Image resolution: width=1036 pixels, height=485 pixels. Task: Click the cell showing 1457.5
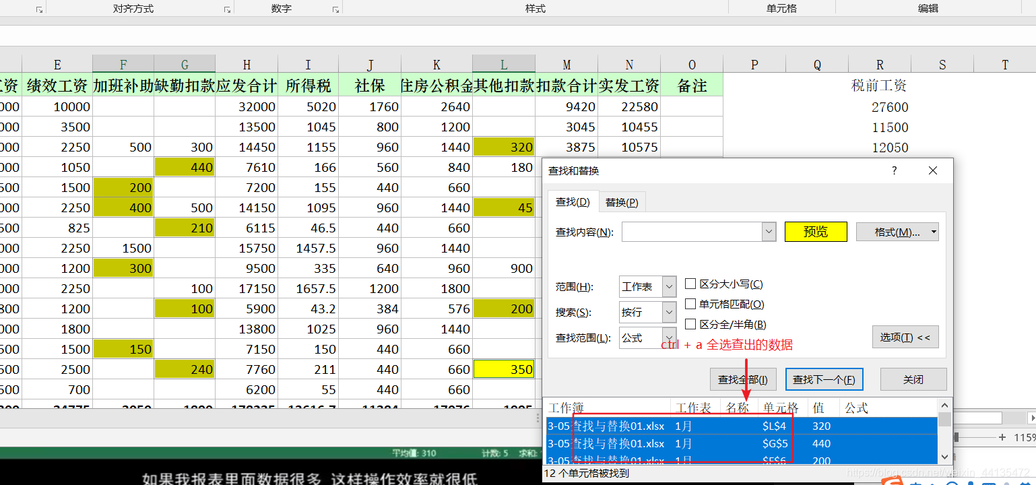coord(308,248)
